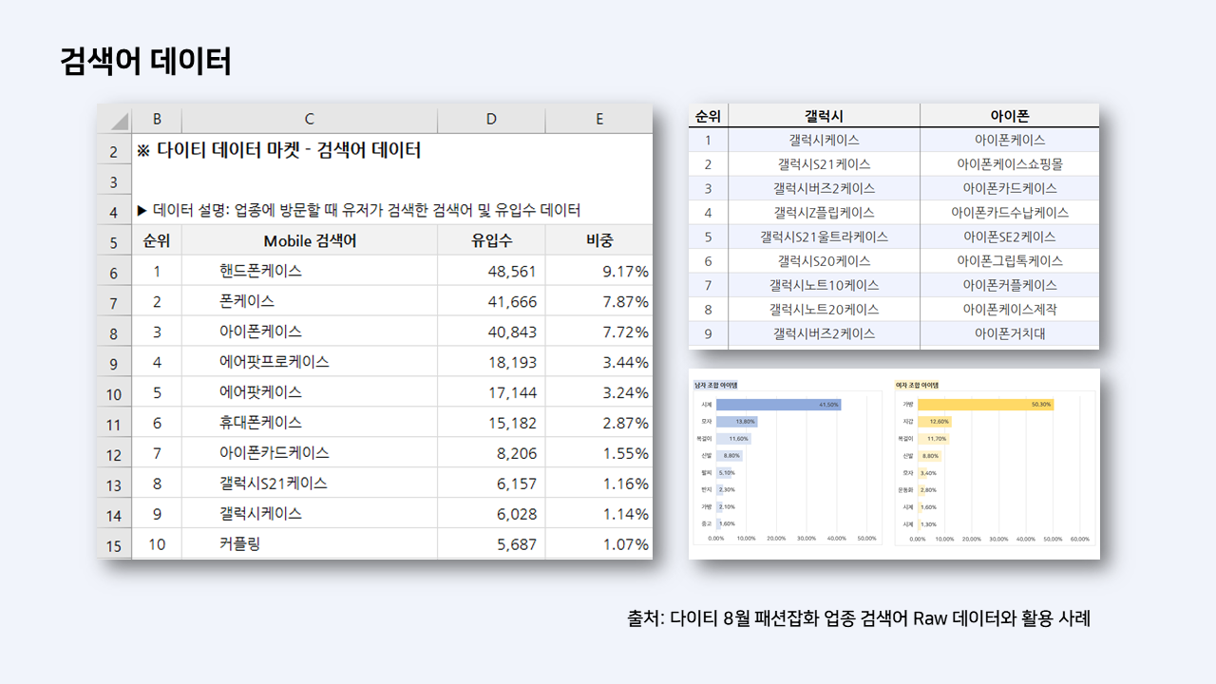Click the percentage 1.07%
1216x684 pixels.
click(x=626, y=545)
